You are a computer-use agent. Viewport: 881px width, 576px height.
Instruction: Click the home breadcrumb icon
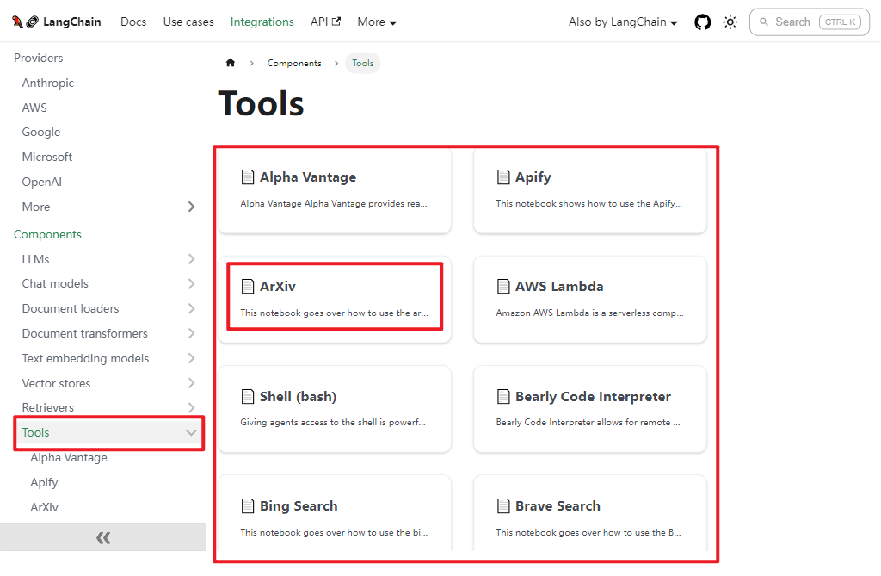231,63
